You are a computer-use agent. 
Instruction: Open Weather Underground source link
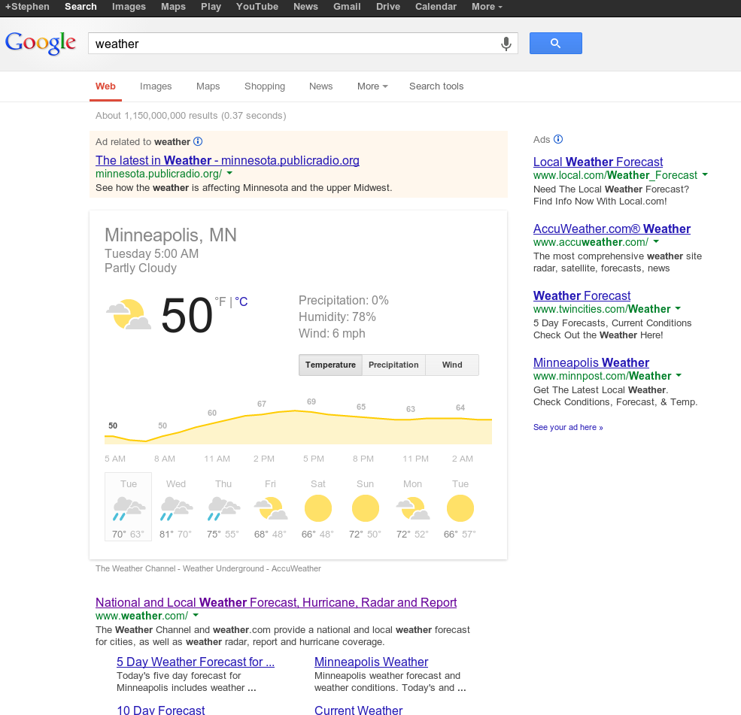pyautogui.click(x=223, y=568)
